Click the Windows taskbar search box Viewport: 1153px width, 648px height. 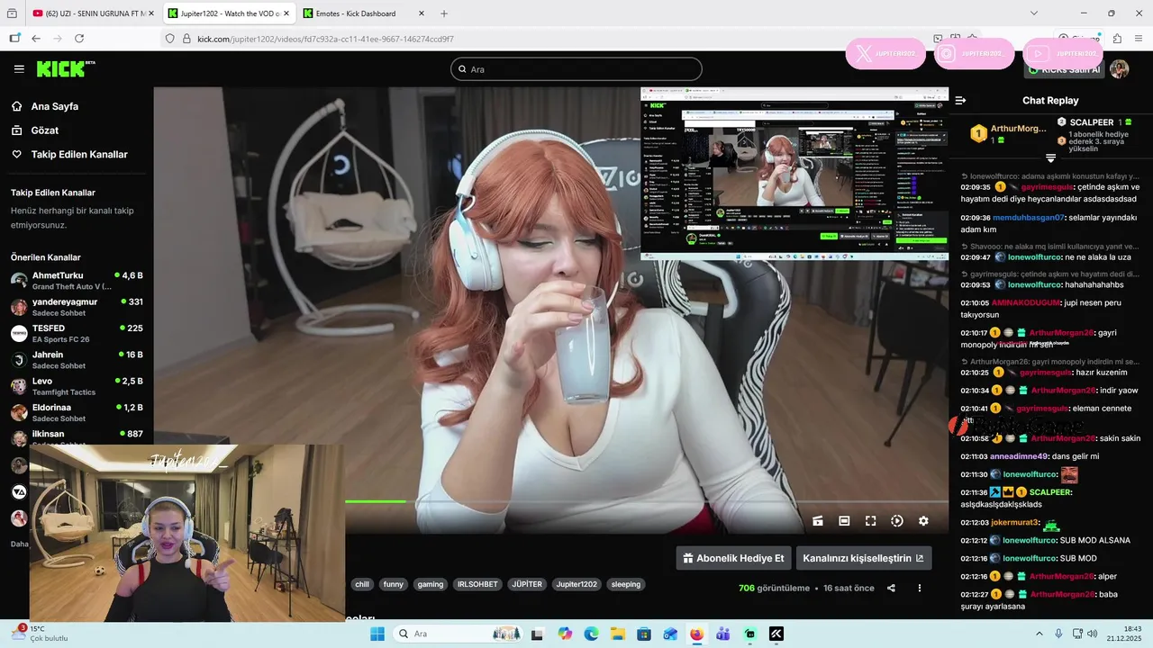[458, 634]
